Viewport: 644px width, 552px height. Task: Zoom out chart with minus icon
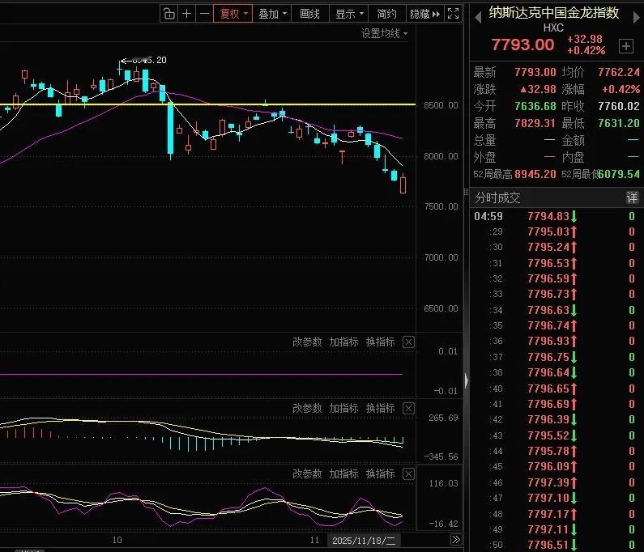(204, 14)
